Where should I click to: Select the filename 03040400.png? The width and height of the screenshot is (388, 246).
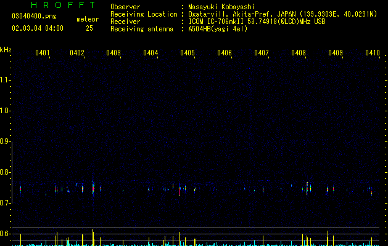click(x=34, y=16)
